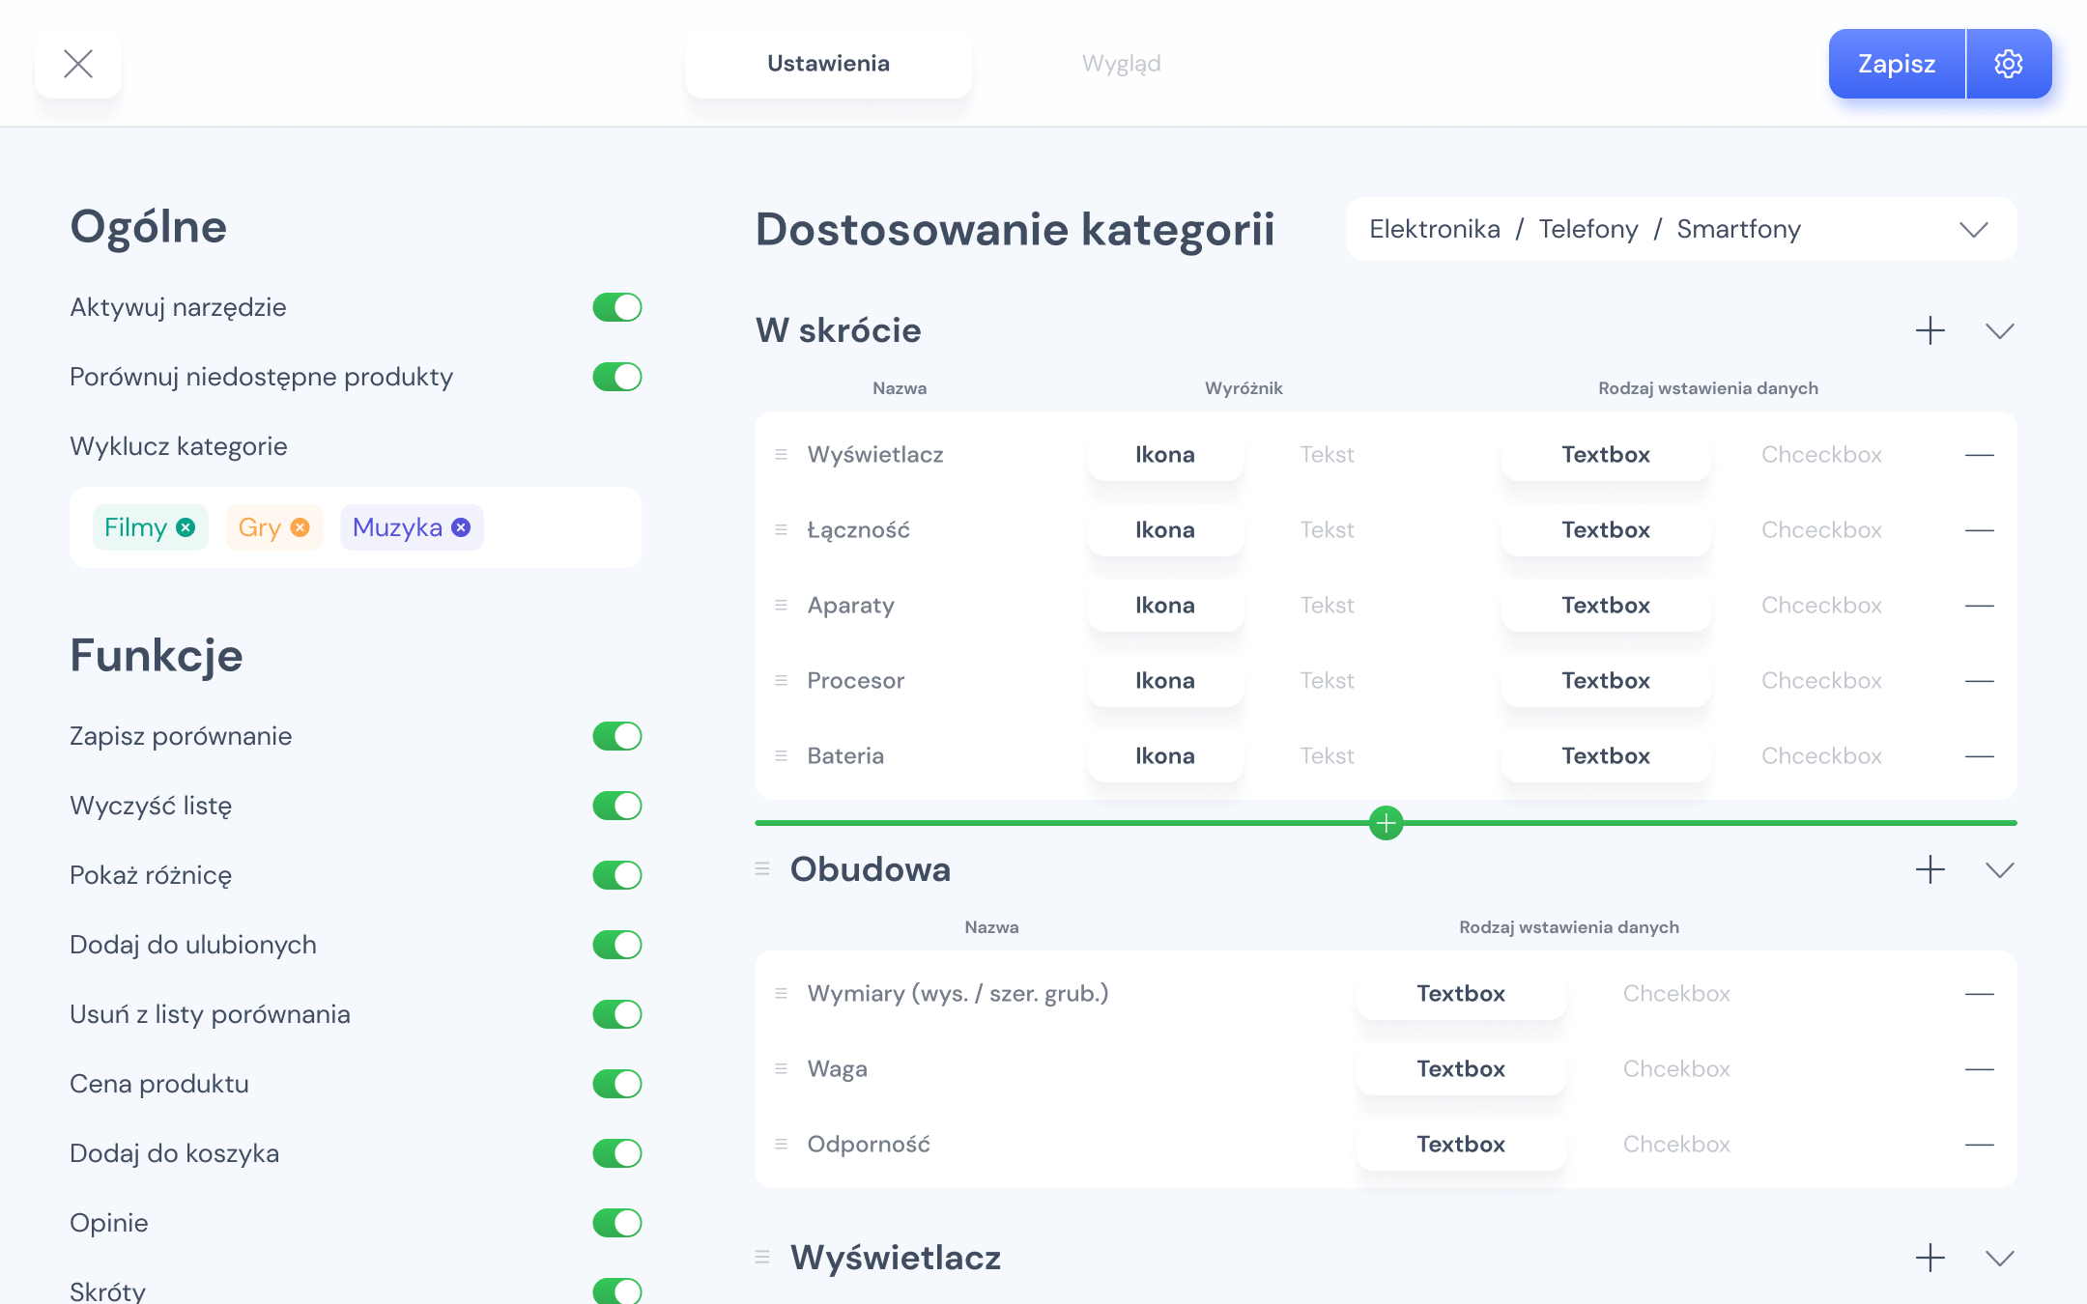
Task: Toggle Aktywuj narzędzie switch
Action: 616,307
